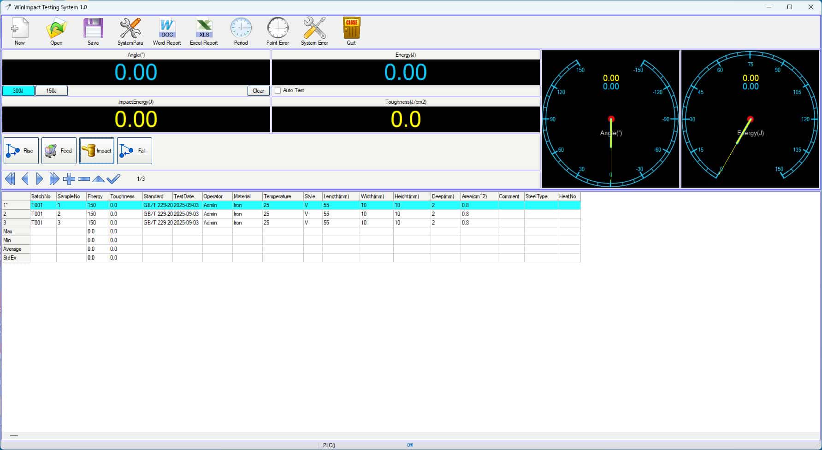
Task: Activate the Feed sample action
Action: pyautogui.click(x=59, y=150)
